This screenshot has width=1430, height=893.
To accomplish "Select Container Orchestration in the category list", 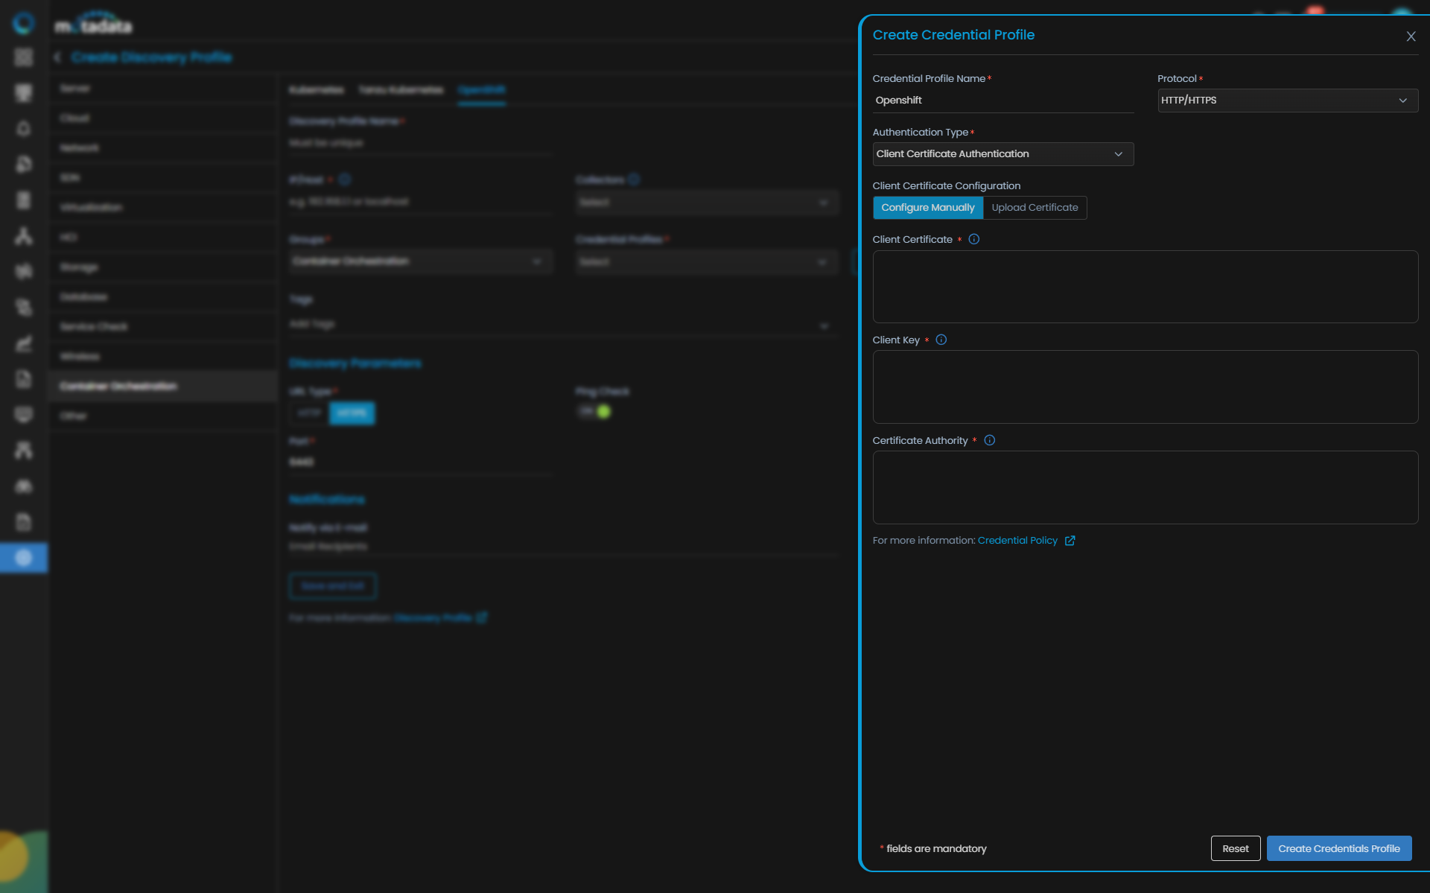I will pos(118,386).
